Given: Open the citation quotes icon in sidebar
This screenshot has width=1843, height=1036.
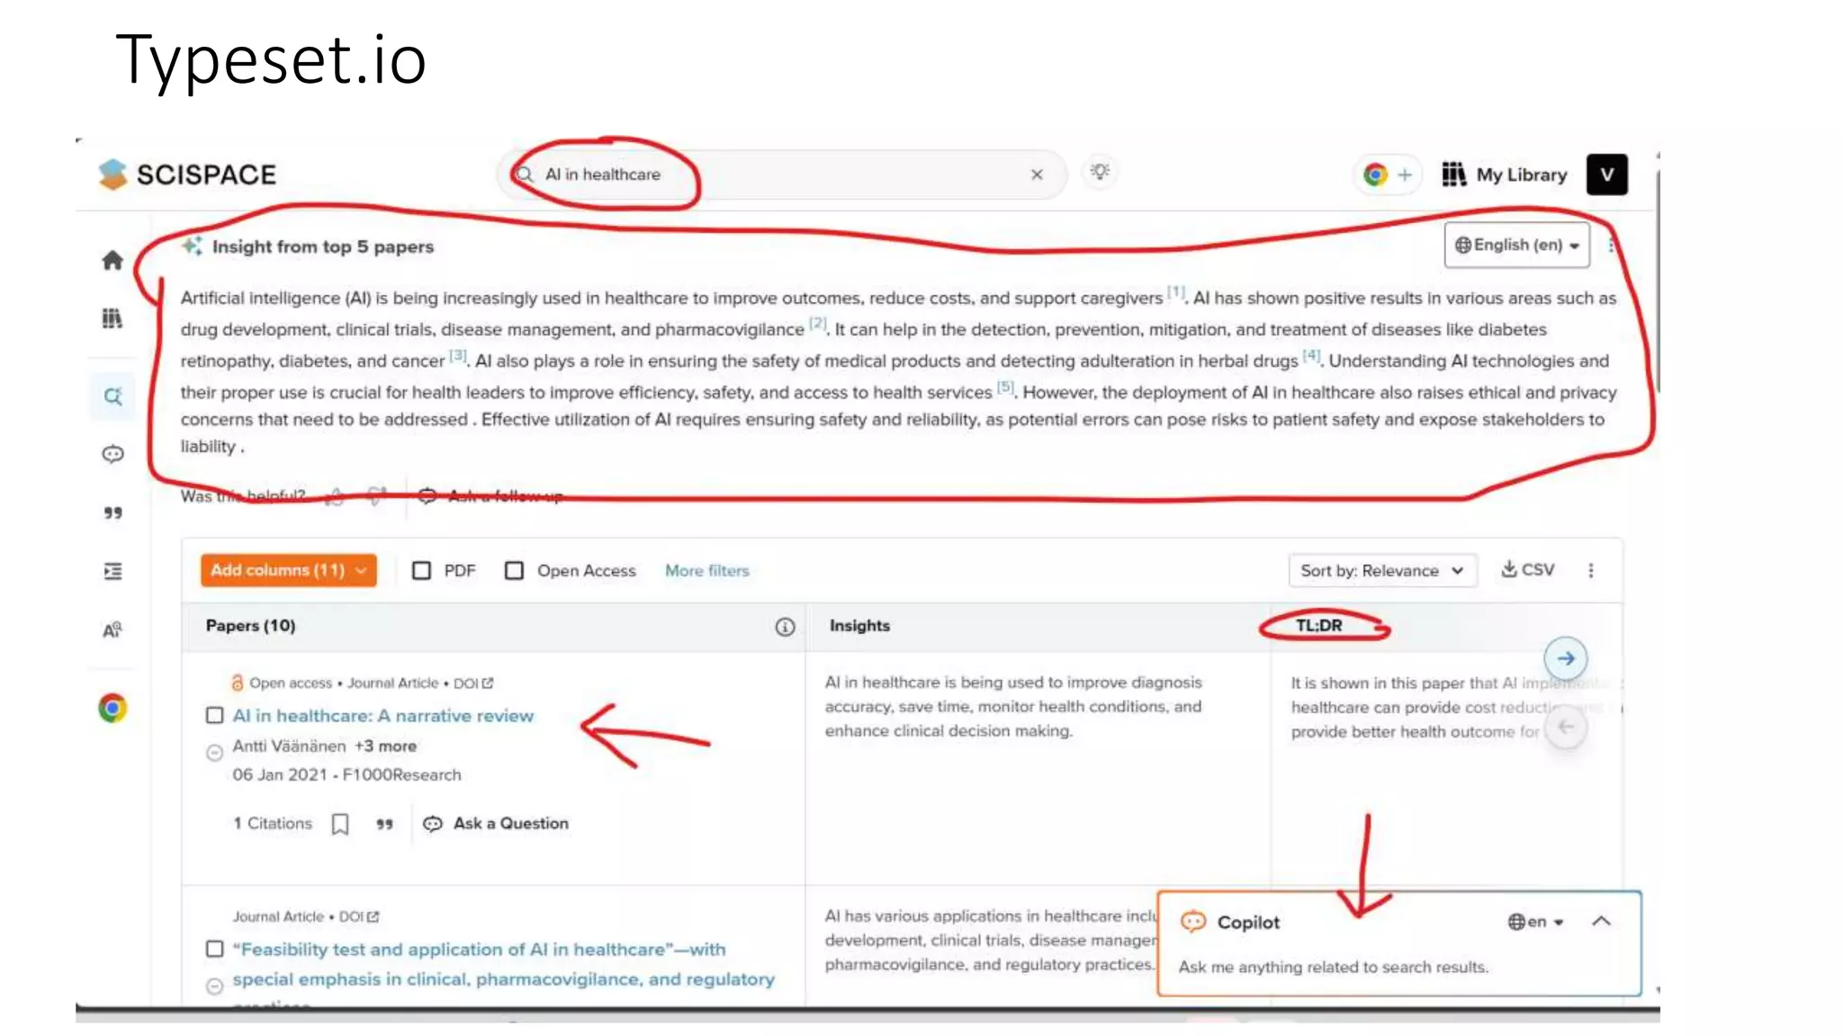Looking at the screenshot, I should point(112,513).
